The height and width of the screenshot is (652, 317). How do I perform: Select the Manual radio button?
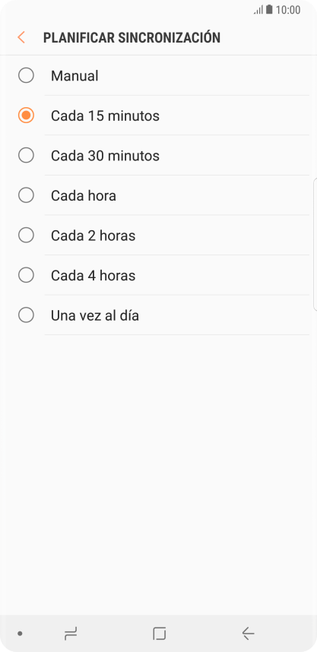click(26, 76)
